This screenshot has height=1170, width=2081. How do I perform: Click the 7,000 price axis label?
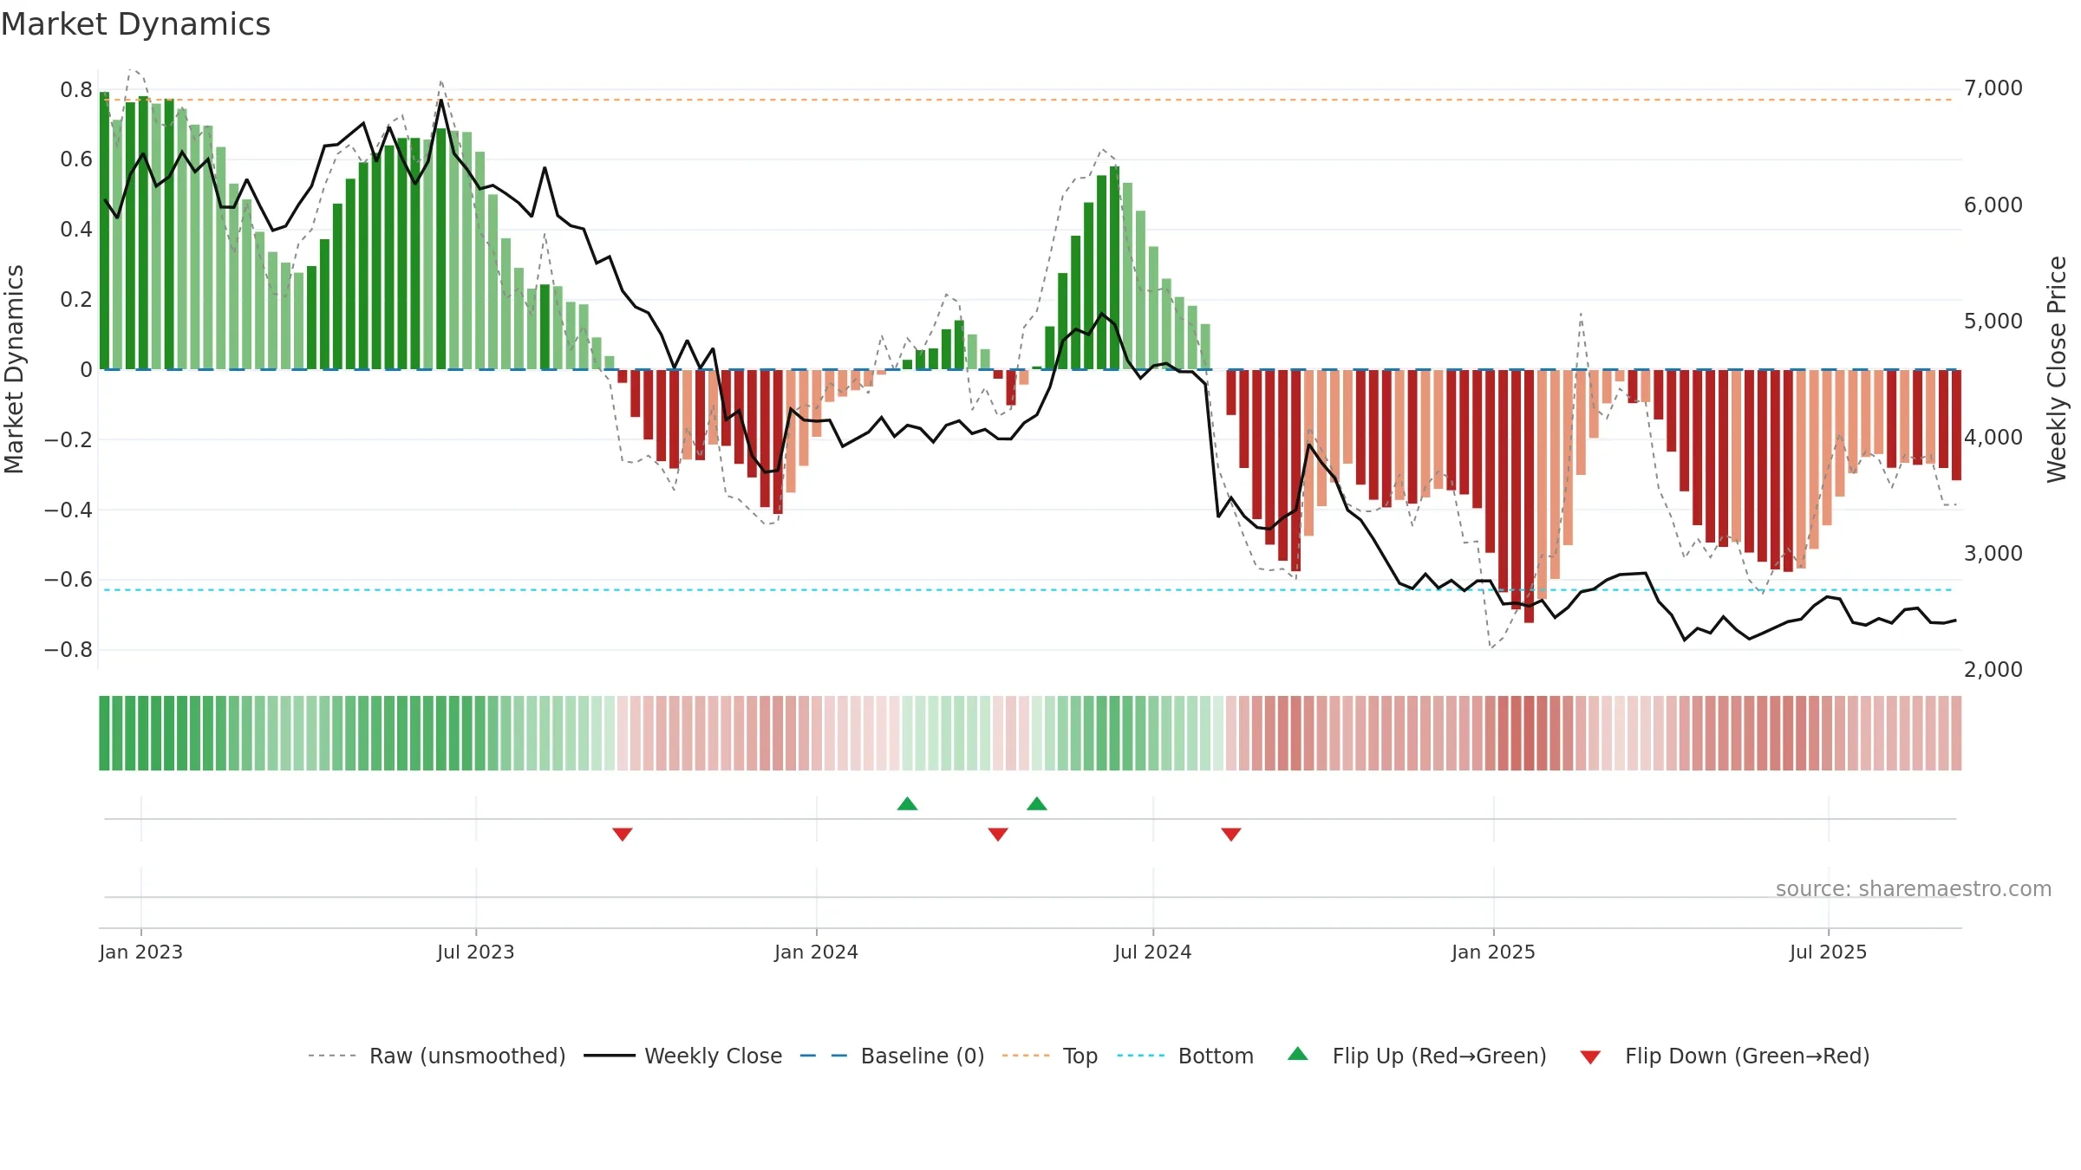click(x=1993, y=88)
